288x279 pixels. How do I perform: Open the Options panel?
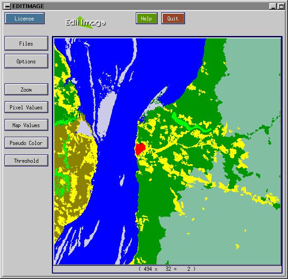click(x=26, y=61)
